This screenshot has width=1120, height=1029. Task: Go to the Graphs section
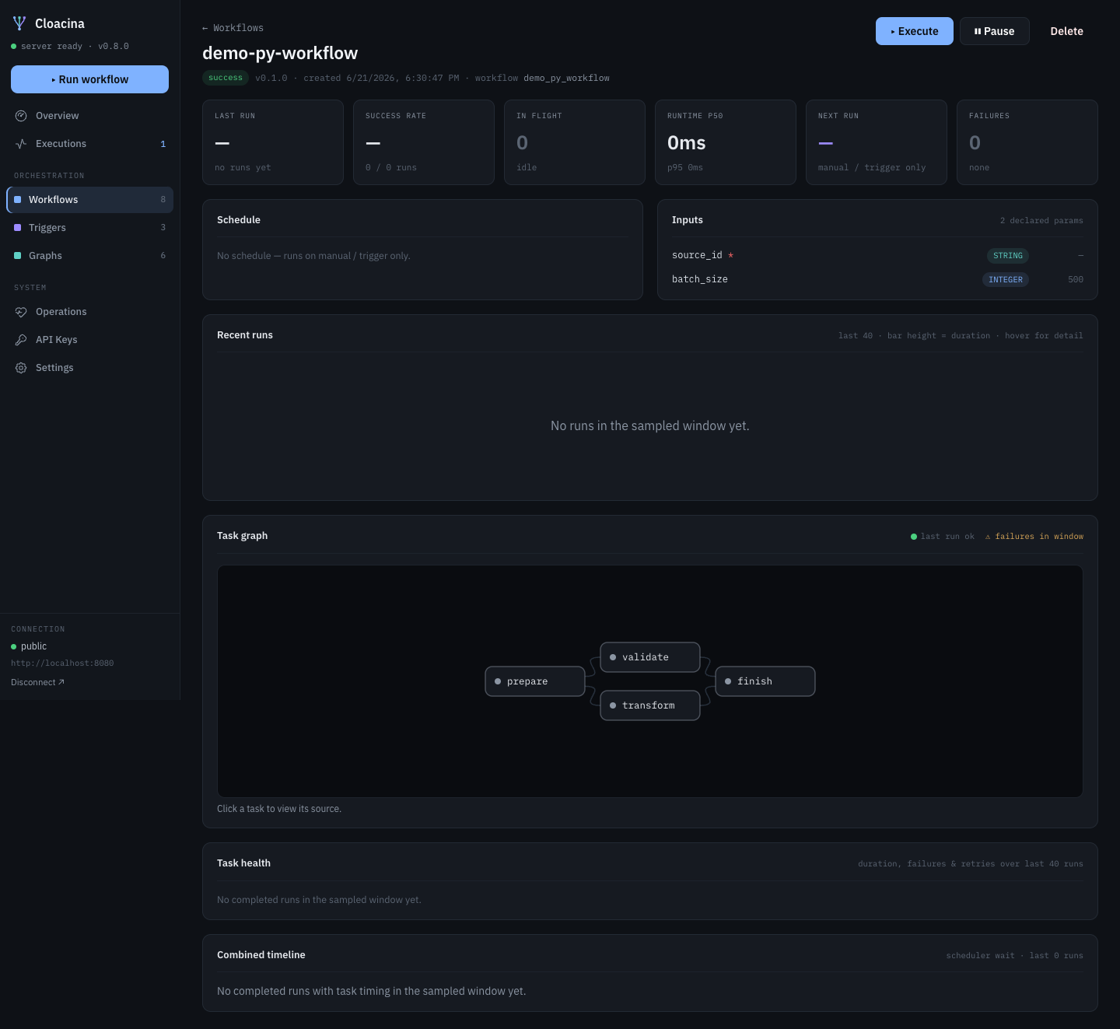pyautogui.click(x=89, y=256)
